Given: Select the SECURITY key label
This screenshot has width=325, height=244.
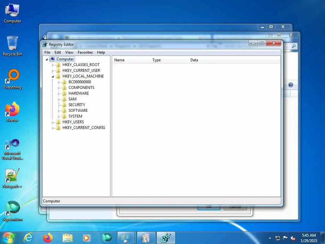Looking at the screenshot, I should 77,105.
